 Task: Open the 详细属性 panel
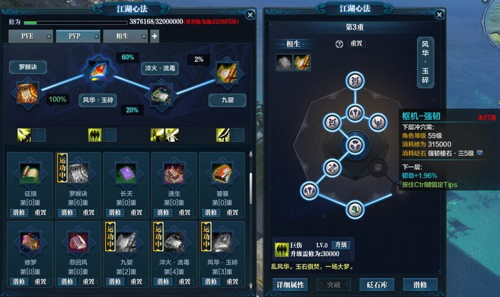pyautogui.click(x=290, y=285)
